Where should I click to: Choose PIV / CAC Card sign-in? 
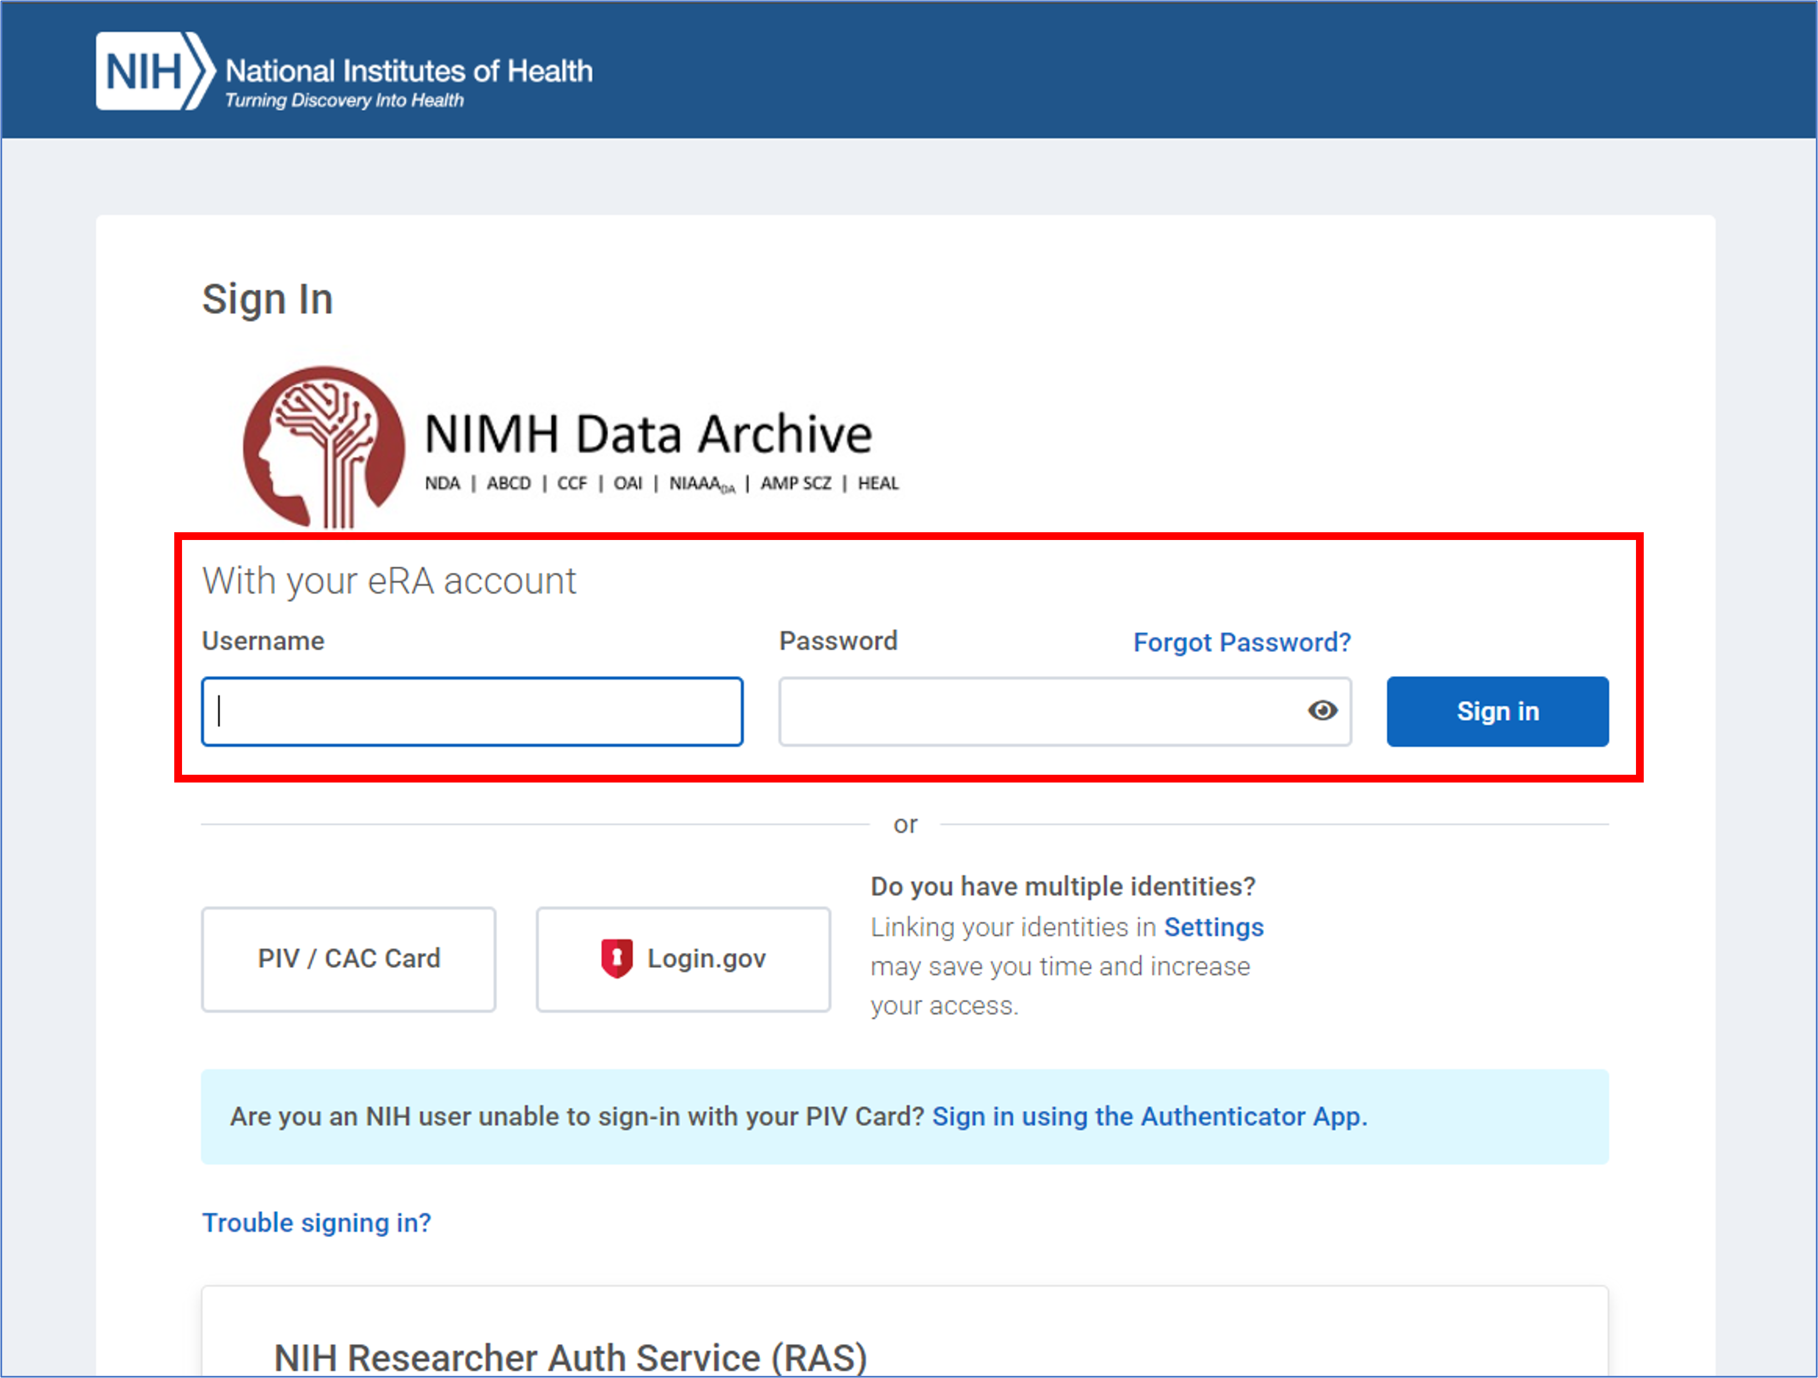coord(349,959)
